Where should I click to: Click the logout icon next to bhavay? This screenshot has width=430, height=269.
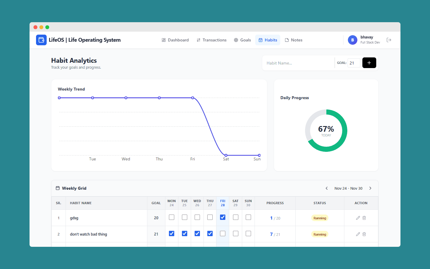coord(389,40)
